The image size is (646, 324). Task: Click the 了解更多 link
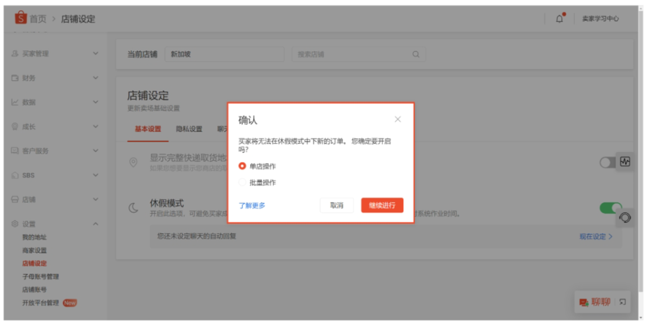(x=252, y=206)
